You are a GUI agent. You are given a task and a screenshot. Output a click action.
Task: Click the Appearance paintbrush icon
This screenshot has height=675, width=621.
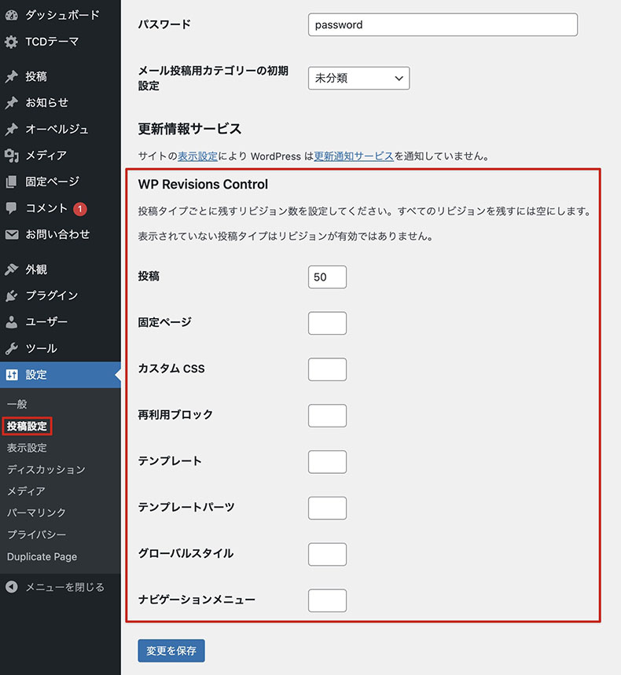click(x=12, y=270)
